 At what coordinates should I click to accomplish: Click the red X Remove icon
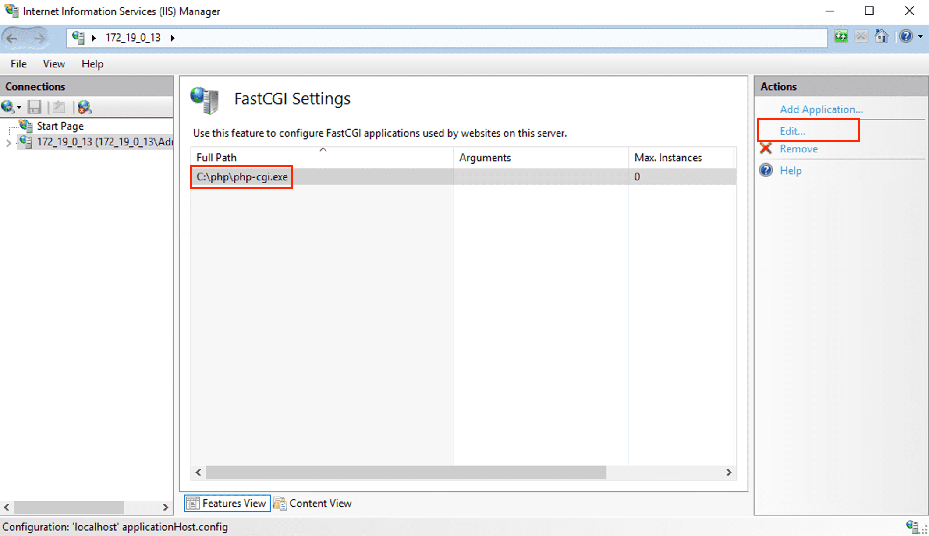tap(766, 148)
